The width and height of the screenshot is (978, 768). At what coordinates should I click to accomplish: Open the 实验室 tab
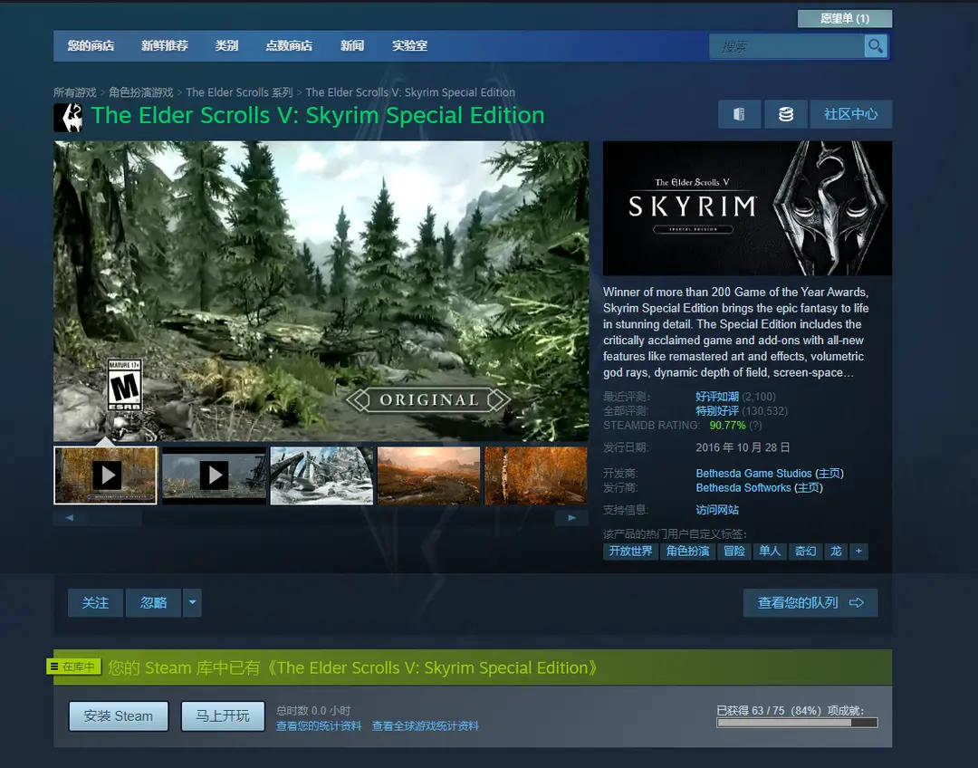410,45
